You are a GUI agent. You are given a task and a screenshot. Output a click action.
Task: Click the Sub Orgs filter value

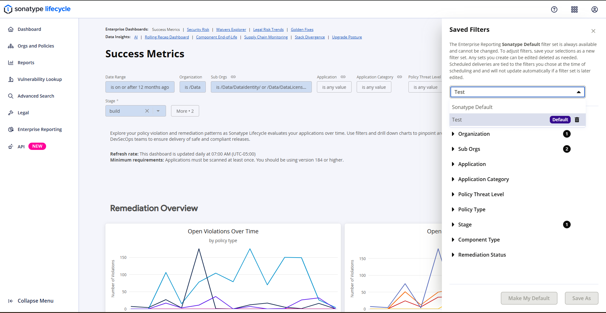pos(261,87)
